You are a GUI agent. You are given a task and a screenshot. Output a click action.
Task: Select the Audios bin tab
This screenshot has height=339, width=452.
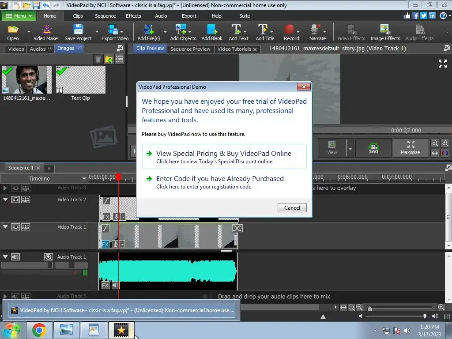(x=41, y=49)
